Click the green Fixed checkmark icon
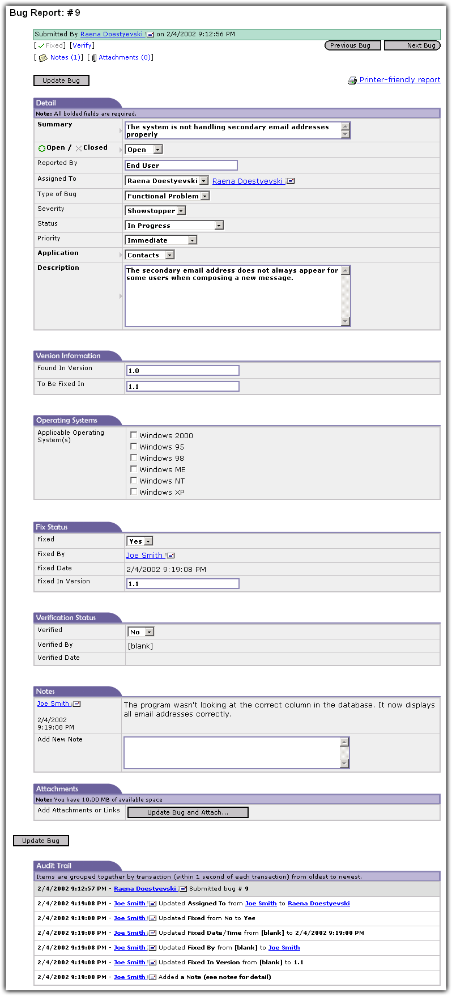Viewport: 452px width, 996px height. (x=41, y=46)
